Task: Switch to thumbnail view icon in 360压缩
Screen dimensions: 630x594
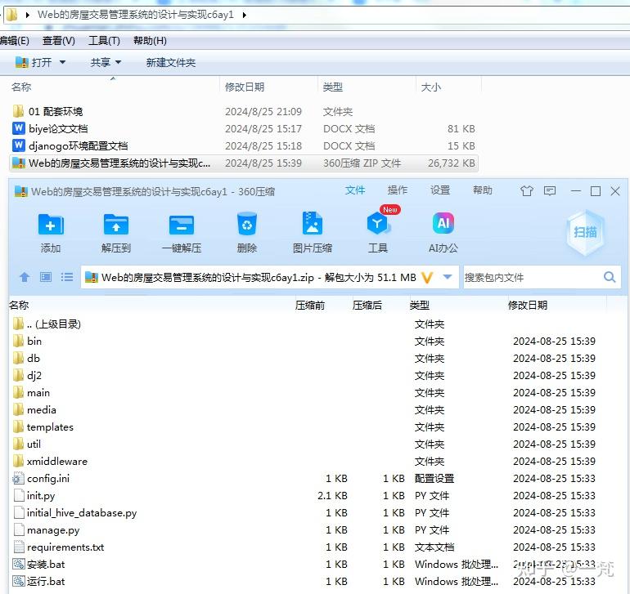Action: [x=45, y=277]
